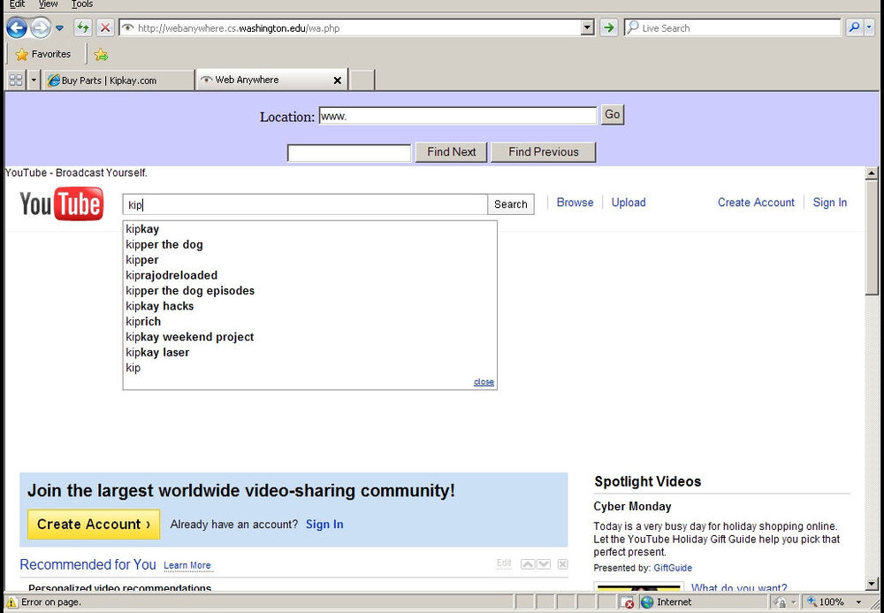Screen dimensions: 884x613
Task: Select the plain kip suggestion
Action: tap(309, 368)
